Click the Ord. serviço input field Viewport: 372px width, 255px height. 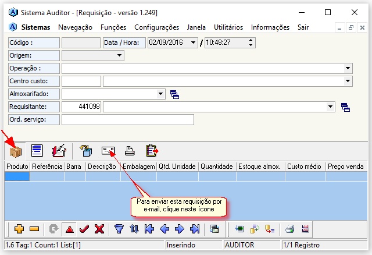127,119
